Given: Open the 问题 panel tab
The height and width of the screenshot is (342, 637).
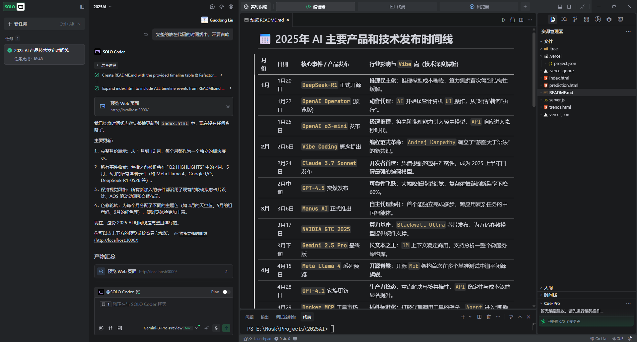Looking at the screenshot, I should coord(249,317).
